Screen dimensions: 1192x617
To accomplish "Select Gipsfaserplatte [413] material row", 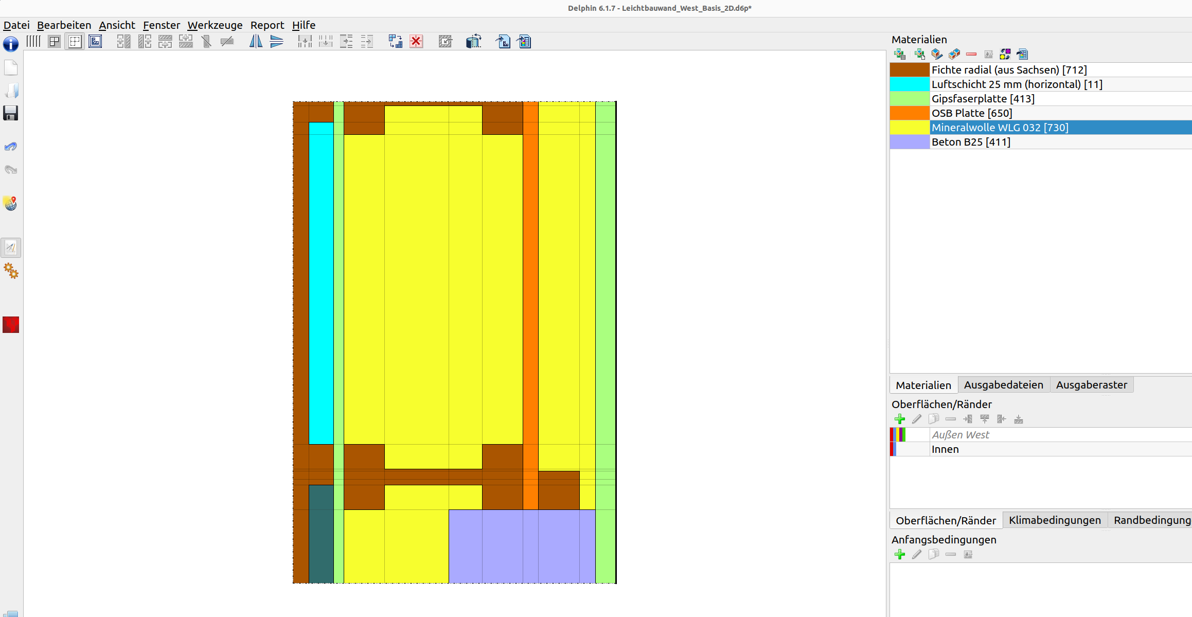I will tap(1041, 98).
